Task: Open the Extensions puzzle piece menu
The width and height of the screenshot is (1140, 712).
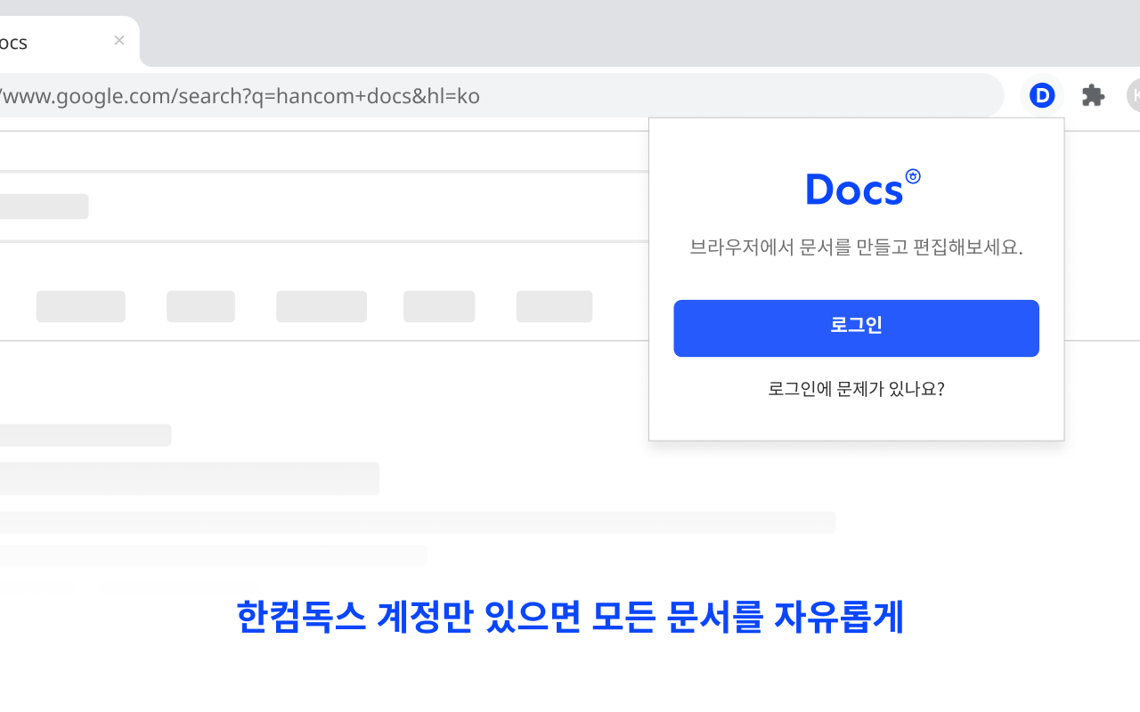Action: (1093, 95)
